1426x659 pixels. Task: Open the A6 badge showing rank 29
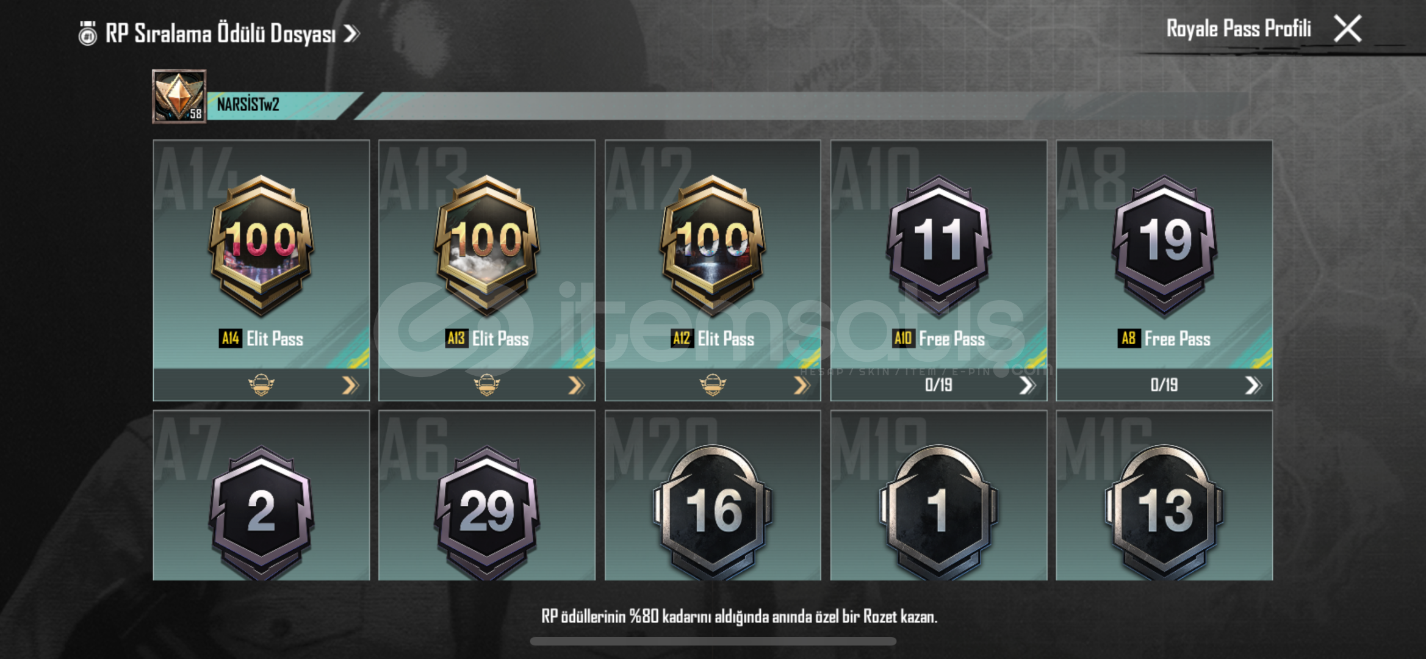coord(487,511)
